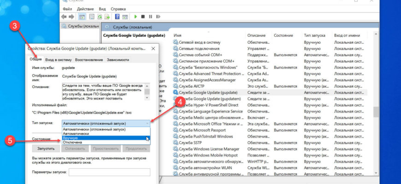Pause the service with the toolbar pause icon
Viewport: 401px width, 184px height.
tap(150, 17)
